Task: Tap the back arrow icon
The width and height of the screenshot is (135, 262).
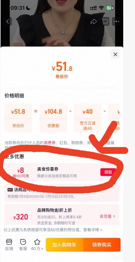Action: coord(8,22)
